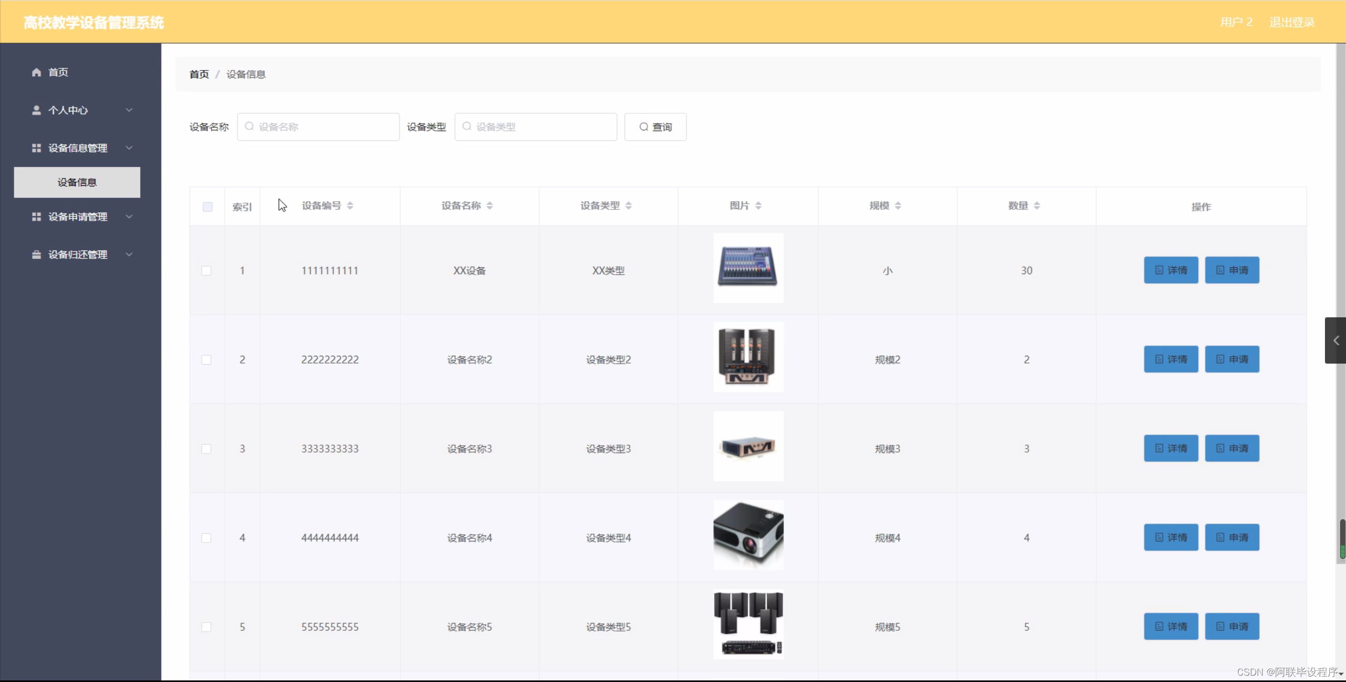
Task: Check the checkbox for device 1111111111
Action: (206, 270)
